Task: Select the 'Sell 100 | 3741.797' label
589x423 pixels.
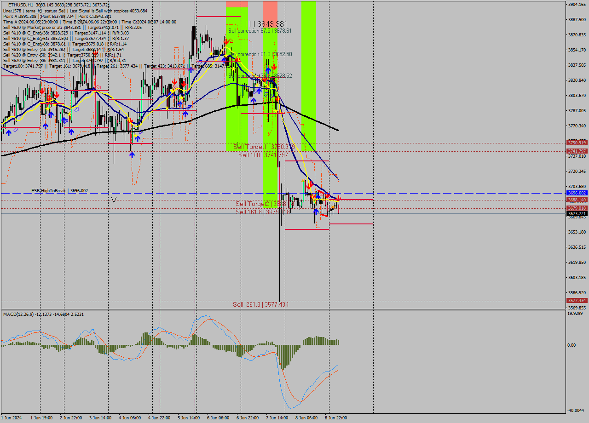Action: 263,155
